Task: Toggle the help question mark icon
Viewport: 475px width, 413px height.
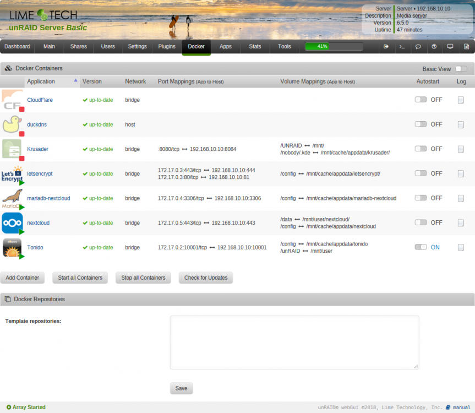Action: click(x=434, y=46)
